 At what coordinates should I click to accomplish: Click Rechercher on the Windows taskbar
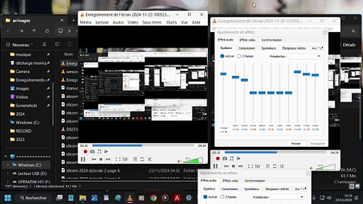34,198
